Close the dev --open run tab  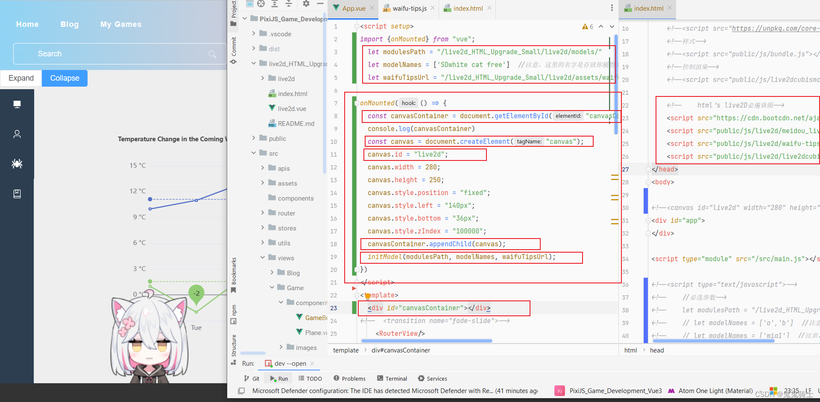coord(312,364)
